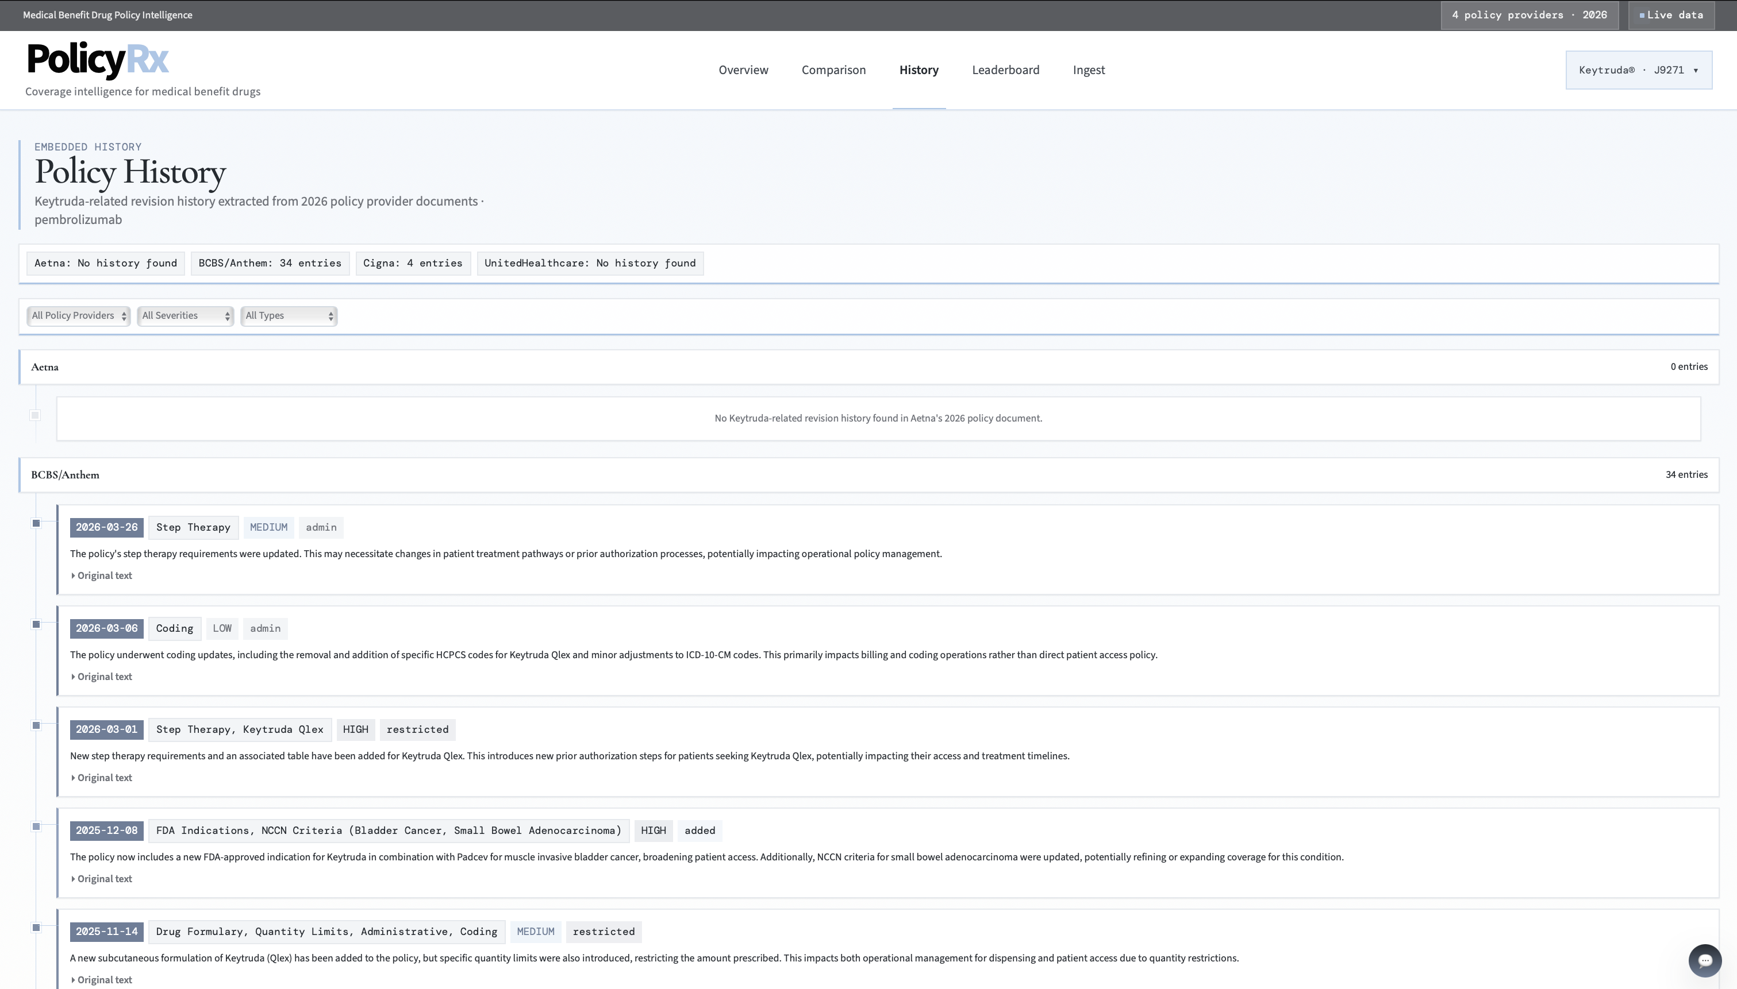The width and height of the screenshot is (1737, 989).
Task: Open the All Policy Providers dropdown
Action: [x=78, y=316]
